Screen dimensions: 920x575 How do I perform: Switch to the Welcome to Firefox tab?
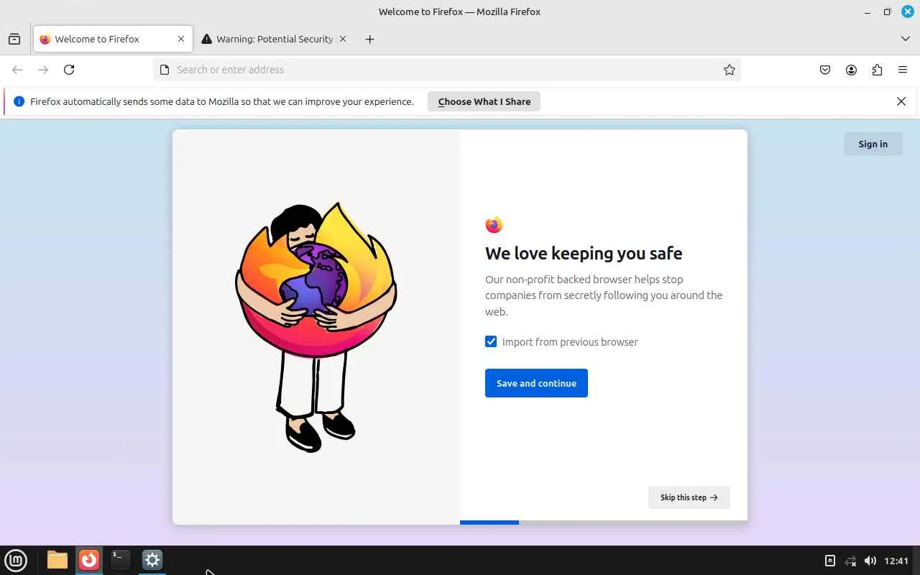[113, 39]
